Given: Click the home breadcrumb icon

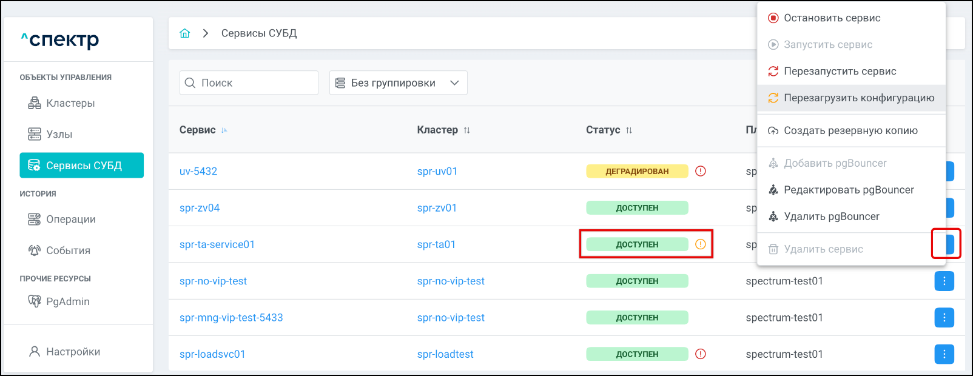Looking at the screenshot, I should [x=185, y=33].
